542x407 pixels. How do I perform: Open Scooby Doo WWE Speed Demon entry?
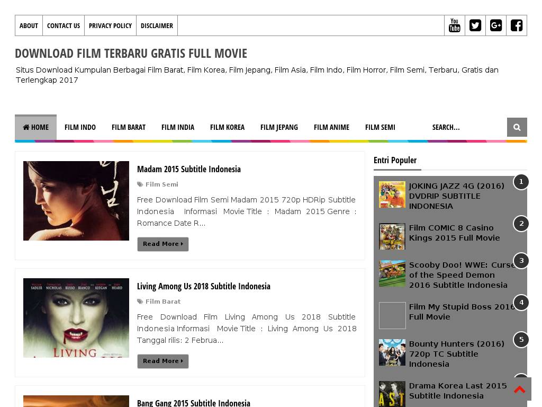[462, 275]
